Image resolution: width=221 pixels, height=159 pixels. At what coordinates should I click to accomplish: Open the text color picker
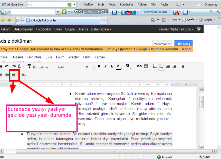[x=119, y=67]
